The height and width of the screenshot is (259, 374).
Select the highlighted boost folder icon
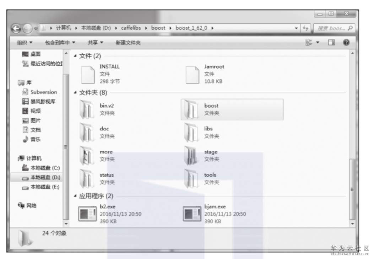tap(191, 109)
